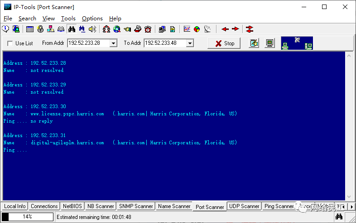Switch to the SNMP Scanner tab
The height and width of the screenshot is (223, 356).
tap(136, 206)
